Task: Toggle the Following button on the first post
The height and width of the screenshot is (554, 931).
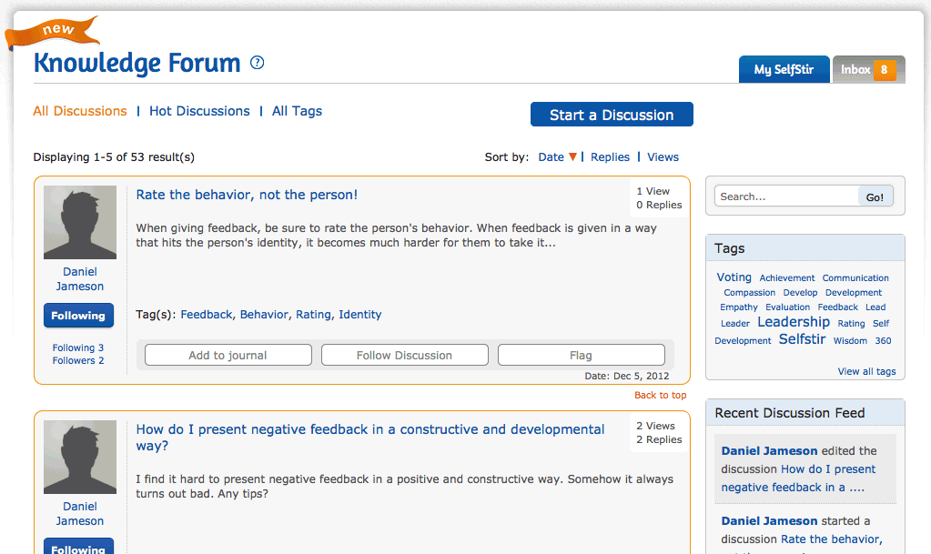Action: 78,316
